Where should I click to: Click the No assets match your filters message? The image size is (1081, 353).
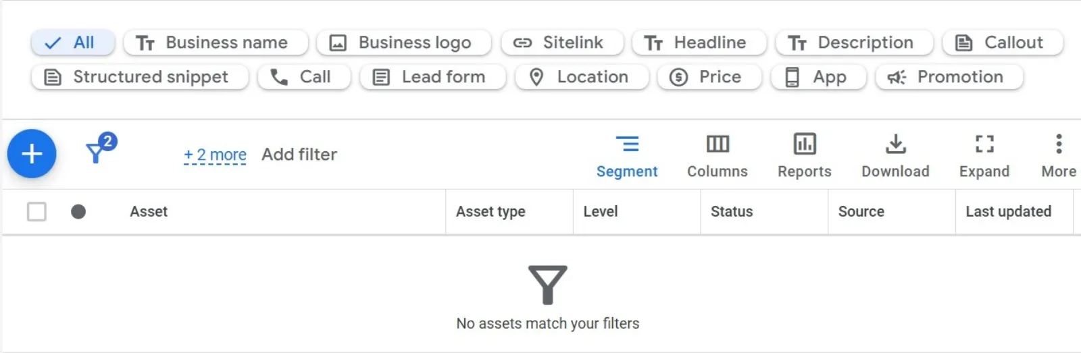point(548,323)
